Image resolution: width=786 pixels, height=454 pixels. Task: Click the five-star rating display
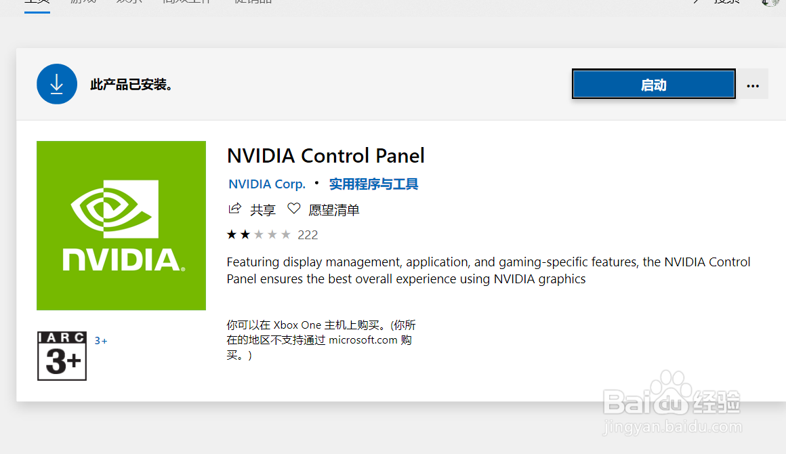pos(258,235)
